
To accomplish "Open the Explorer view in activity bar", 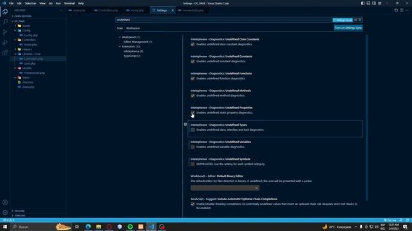I will click(5, 12).
